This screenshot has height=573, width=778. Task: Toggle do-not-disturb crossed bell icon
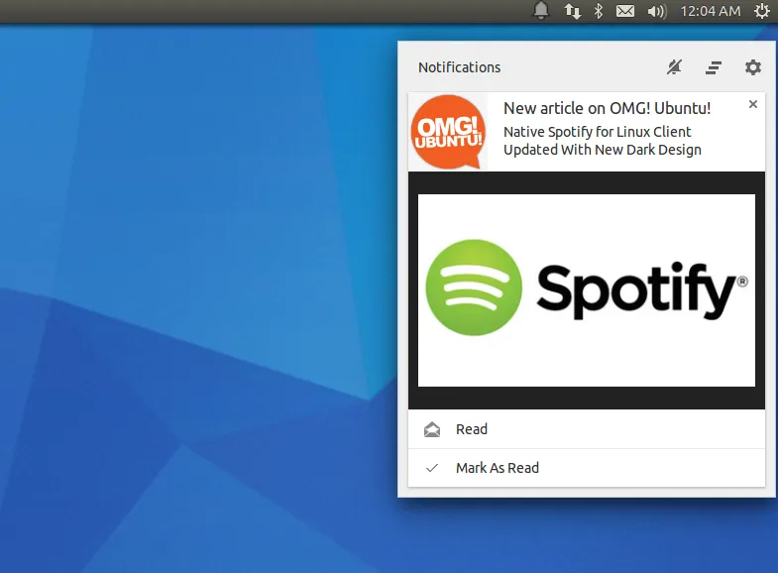(x=674, y=67)
